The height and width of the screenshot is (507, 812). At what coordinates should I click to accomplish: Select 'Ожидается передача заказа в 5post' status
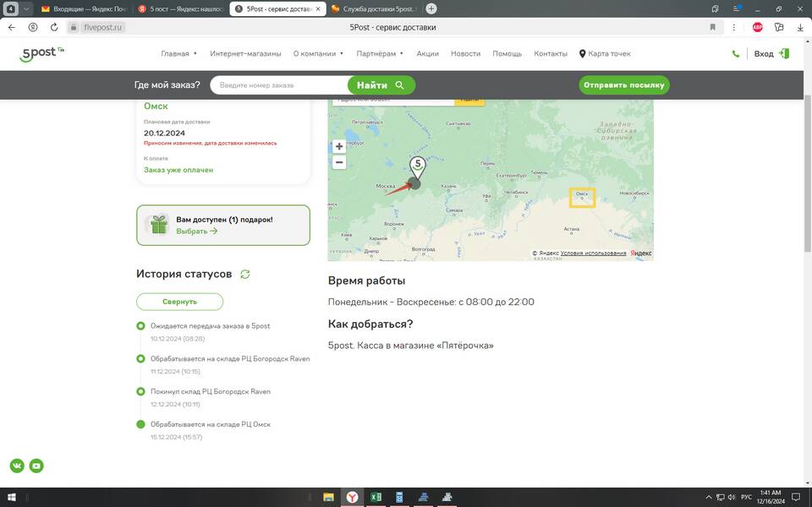coord(211,326)
